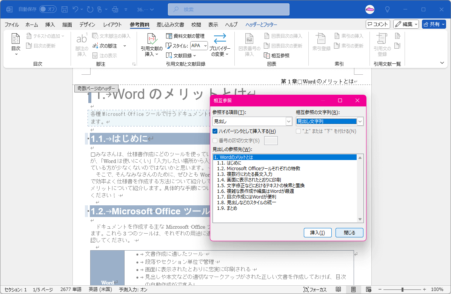Click スタイル citation style icon
This screenshot has height=294, width=451.
169,46
